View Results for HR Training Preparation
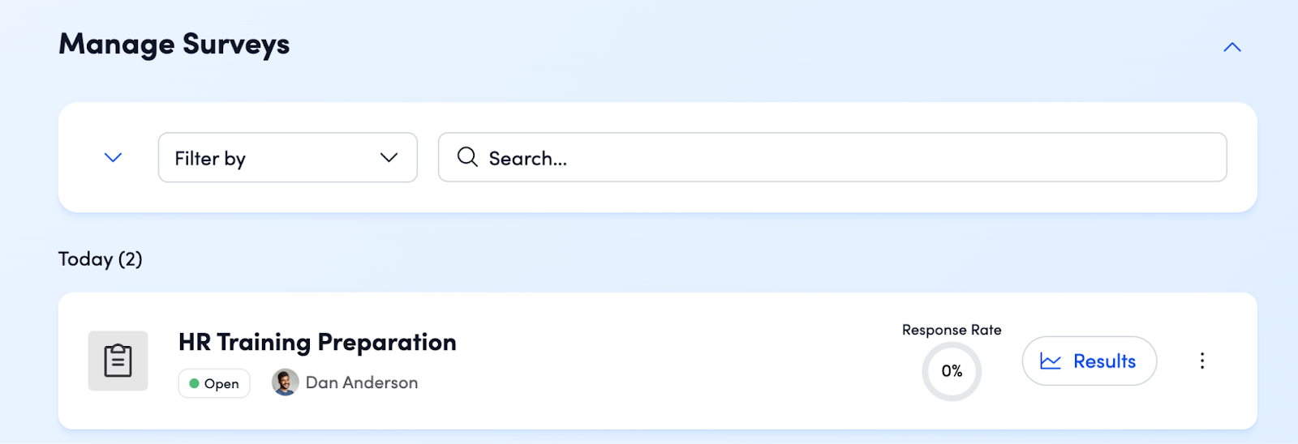The height and width of the screenshot is (444, 1298). click(x=1089, y=361)
